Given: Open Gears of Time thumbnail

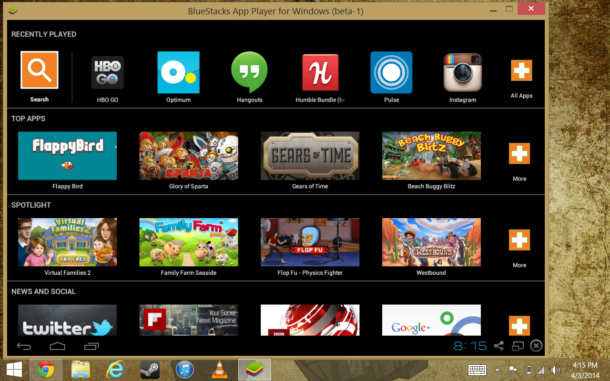Looking at the screenshot, I should click(x=310, y=156).
